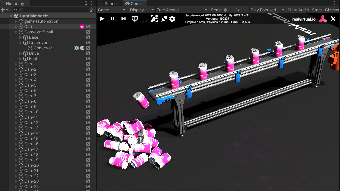Disable the Can-12 object checkbox

pyautogui.click(x=88, y=123)
